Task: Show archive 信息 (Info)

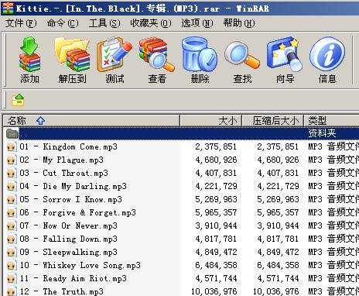Action: (327, 60)
